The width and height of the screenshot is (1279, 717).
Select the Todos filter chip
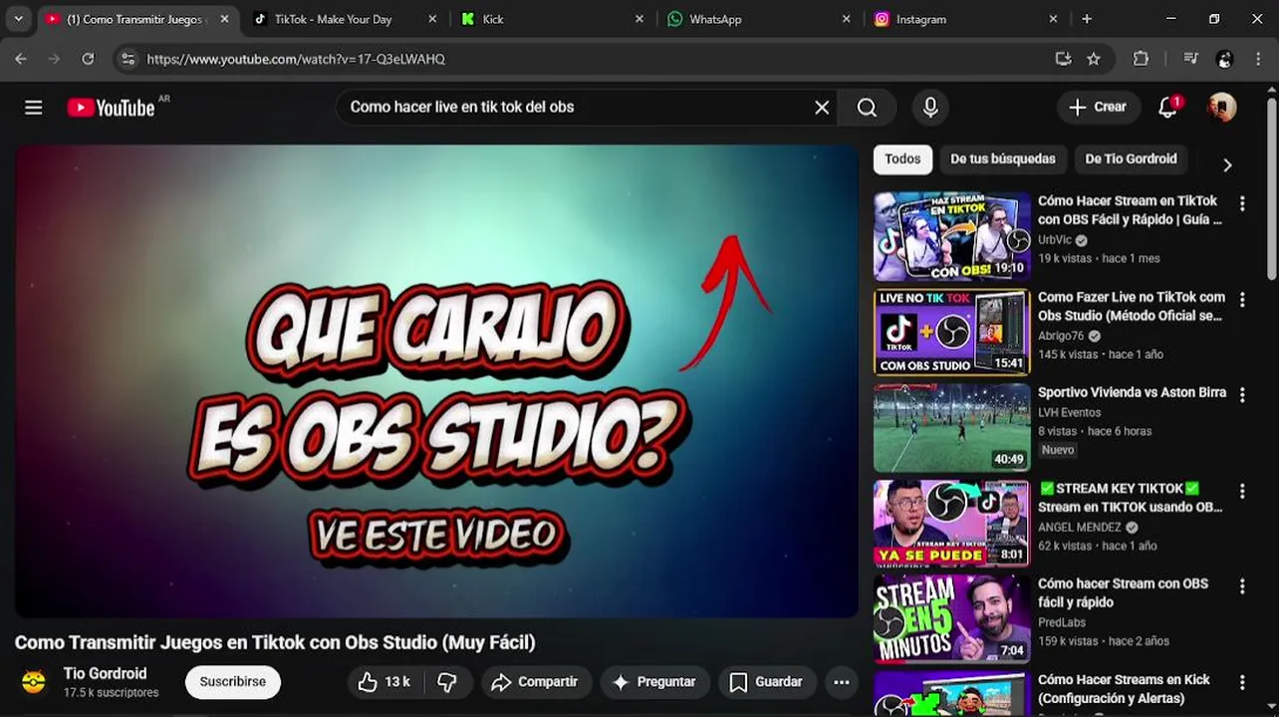[902, 159]
